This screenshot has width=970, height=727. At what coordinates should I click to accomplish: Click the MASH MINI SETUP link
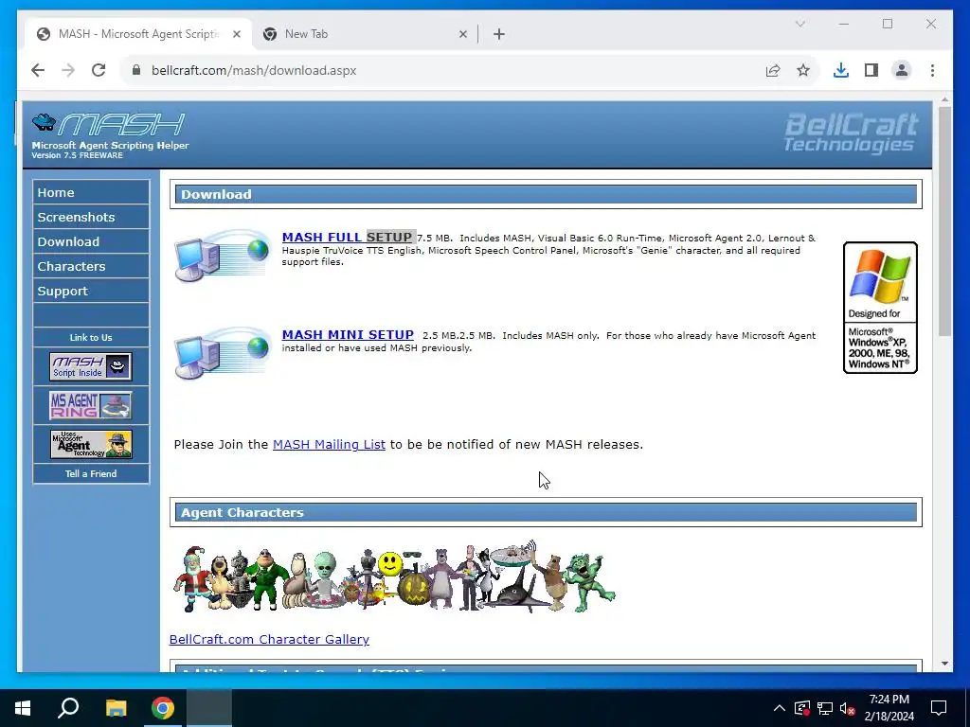(348, 334)
